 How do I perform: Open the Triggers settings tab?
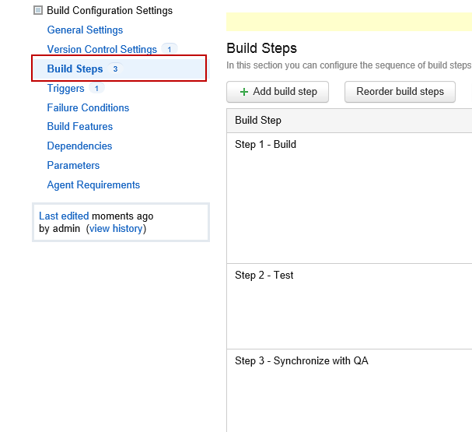[x=66, y=89]
